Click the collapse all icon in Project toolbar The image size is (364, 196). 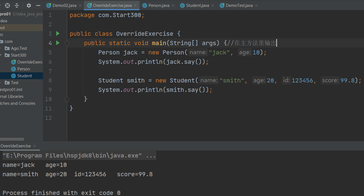coord(17,5)
